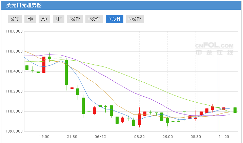Click the CNFOL.COM watermark logo
This screenshot has height=143, width=243.
pos(214,48)
